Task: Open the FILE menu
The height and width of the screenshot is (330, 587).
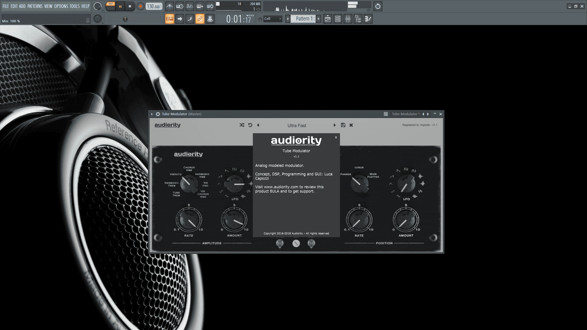Action: click(6, 6)
